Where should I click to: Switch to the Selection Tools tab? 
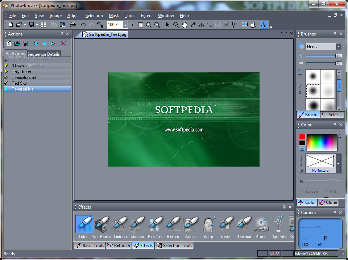[x=174, y=246]
